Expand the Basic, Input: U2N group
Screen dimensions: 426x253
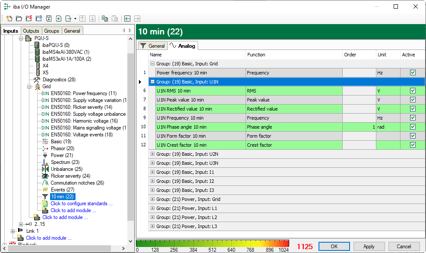coord(152,154)
